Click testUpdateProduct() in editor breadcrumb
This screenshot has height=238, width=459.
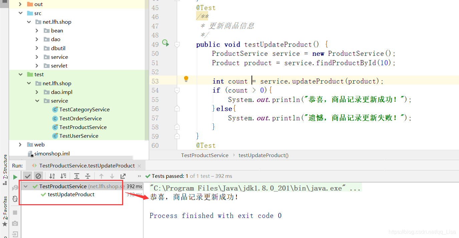(x=264, y=155)
